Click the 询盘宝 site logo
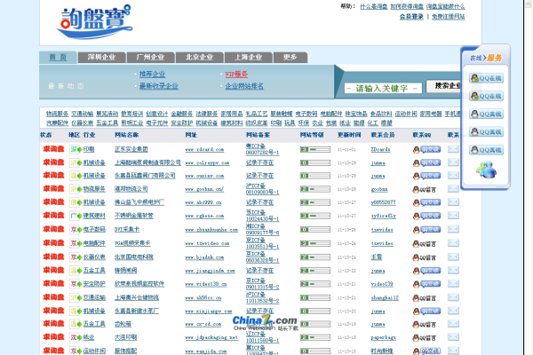 click(95, 21)
